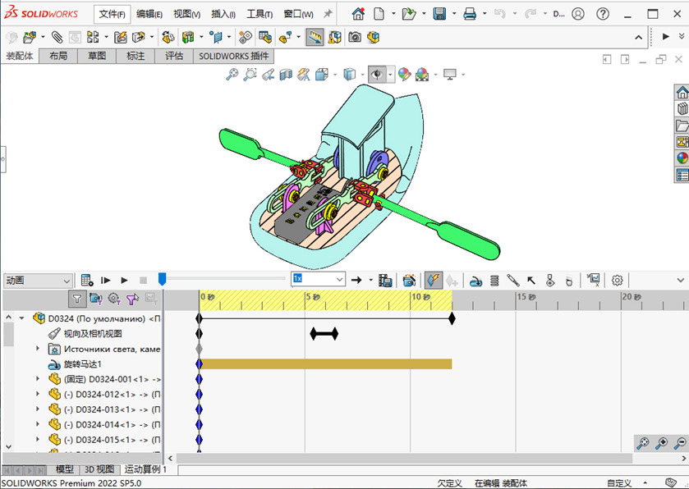Screen dimensions: 689x489
Task: Open the Save Animation icon
Action: point(385,280)
